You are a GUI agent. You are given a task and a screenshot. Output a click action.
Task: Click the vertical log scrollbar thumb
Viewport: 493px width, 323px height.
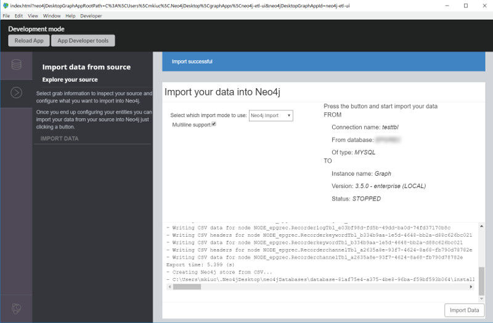(481, 281)
